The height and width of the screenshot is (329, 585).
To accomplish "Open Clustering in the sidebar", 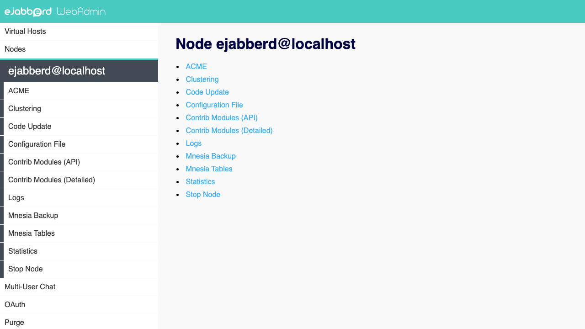I will pyautogui.click(x=81, y=109).
